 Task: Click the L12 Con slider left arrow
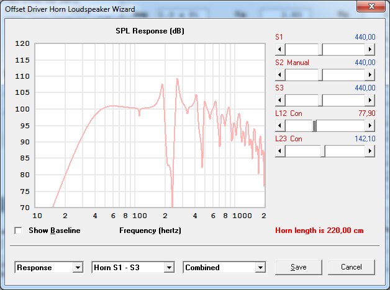tap(280, 126)
